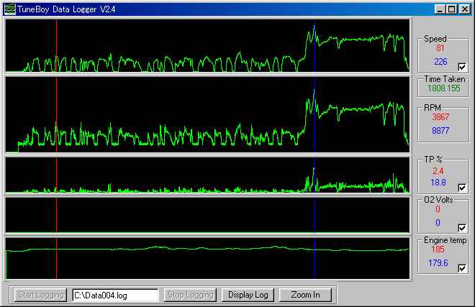Toggle the TP % graph checkbox

click(x=462, y=188)
